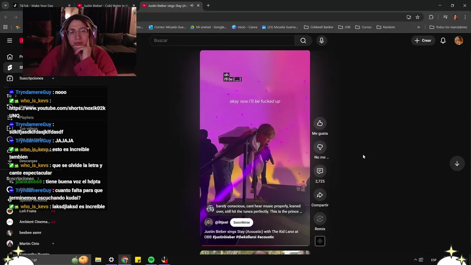Open Chrome extensions puzzle icon
This screenshot has width=471, height=265.
(x=431, y=17)
